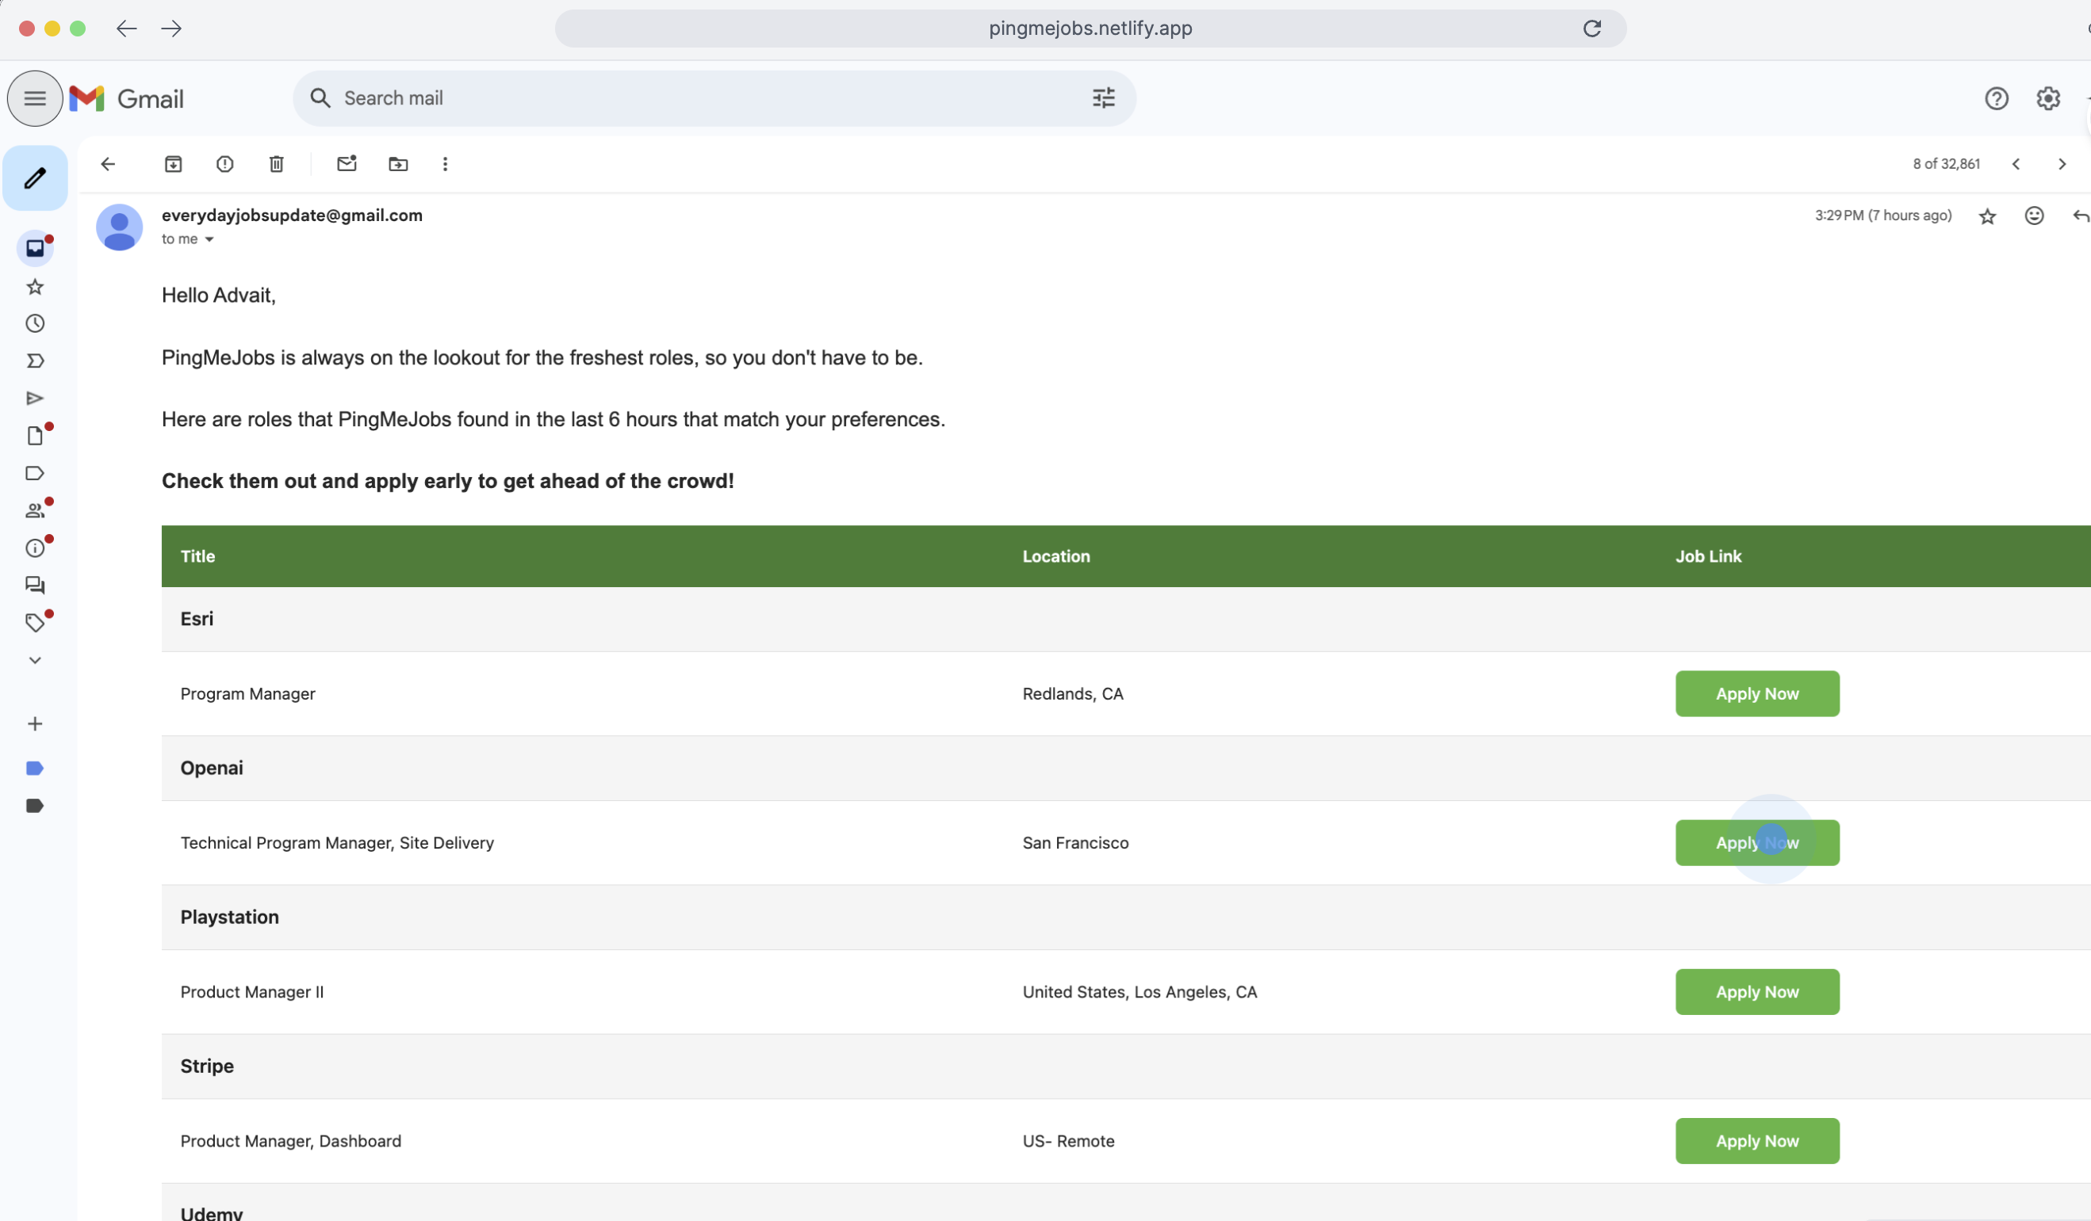Report this email as spam
The height and width of the screenshot is (1221, 2091).
pos(225,164)
